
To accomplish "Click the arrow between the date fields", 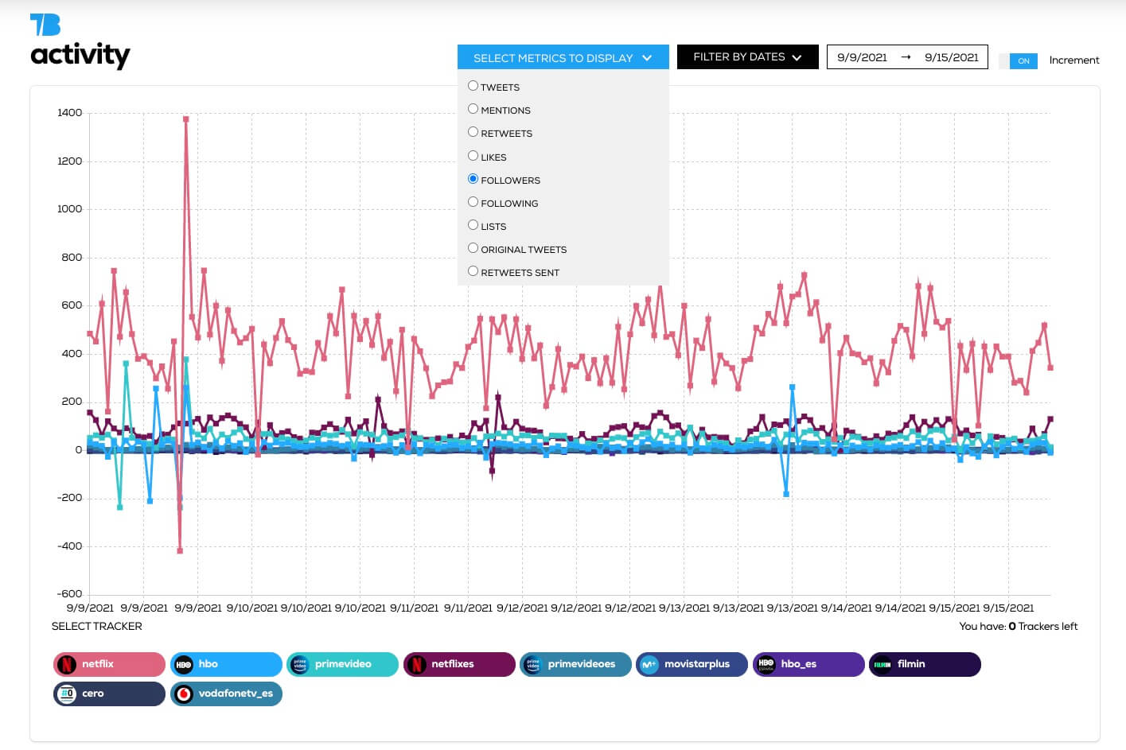I will [906, 57].
